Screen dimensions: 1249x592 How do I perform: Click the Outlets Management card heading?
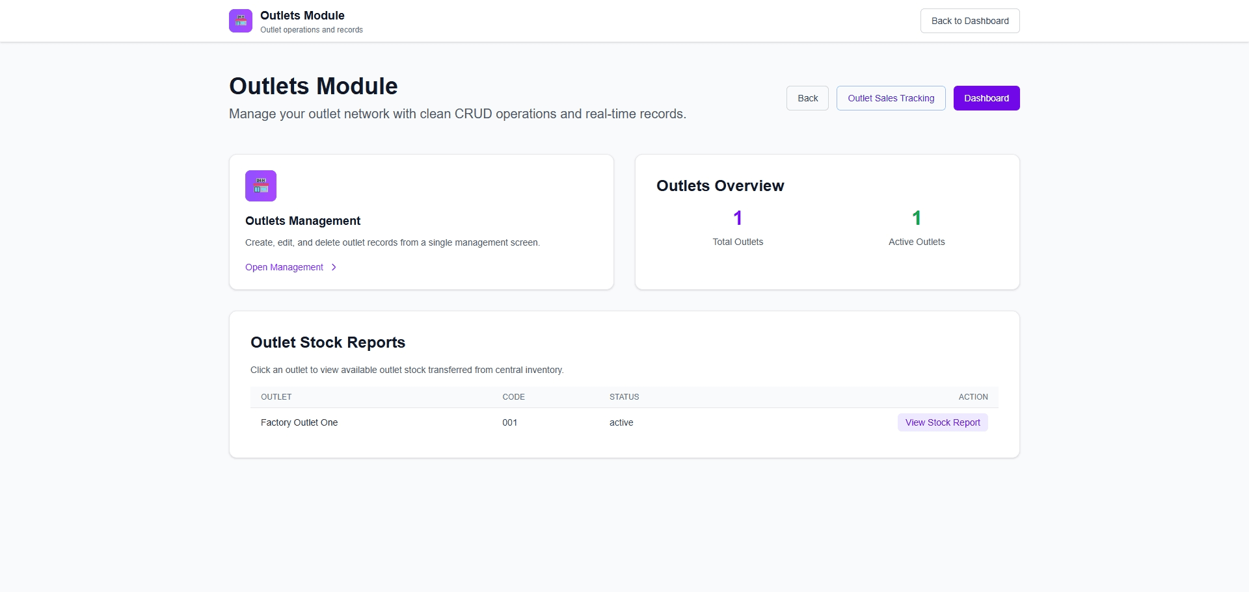(x=302, y=221)
